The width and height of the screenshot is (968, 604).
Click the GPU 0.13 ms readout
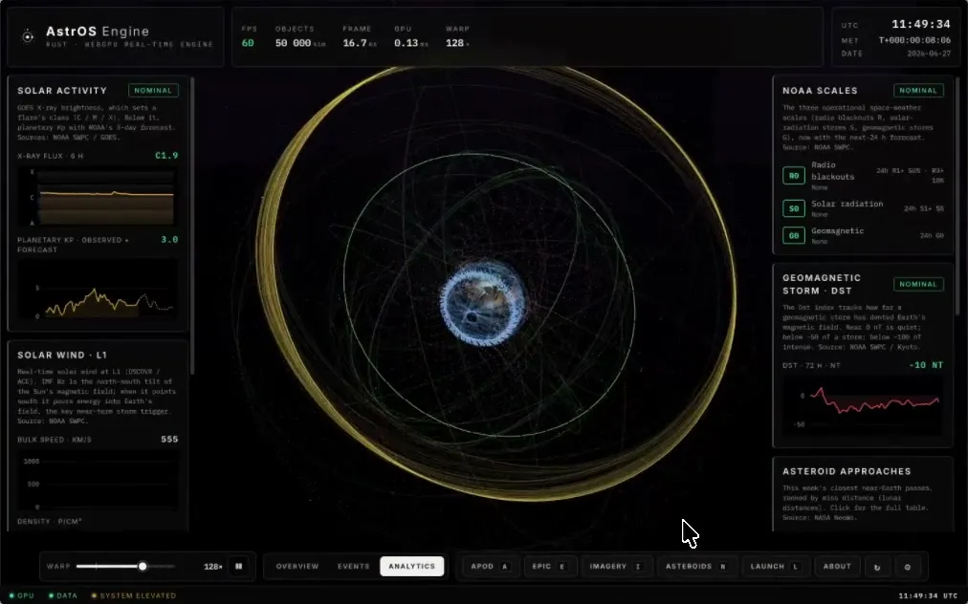click(410, 36)
